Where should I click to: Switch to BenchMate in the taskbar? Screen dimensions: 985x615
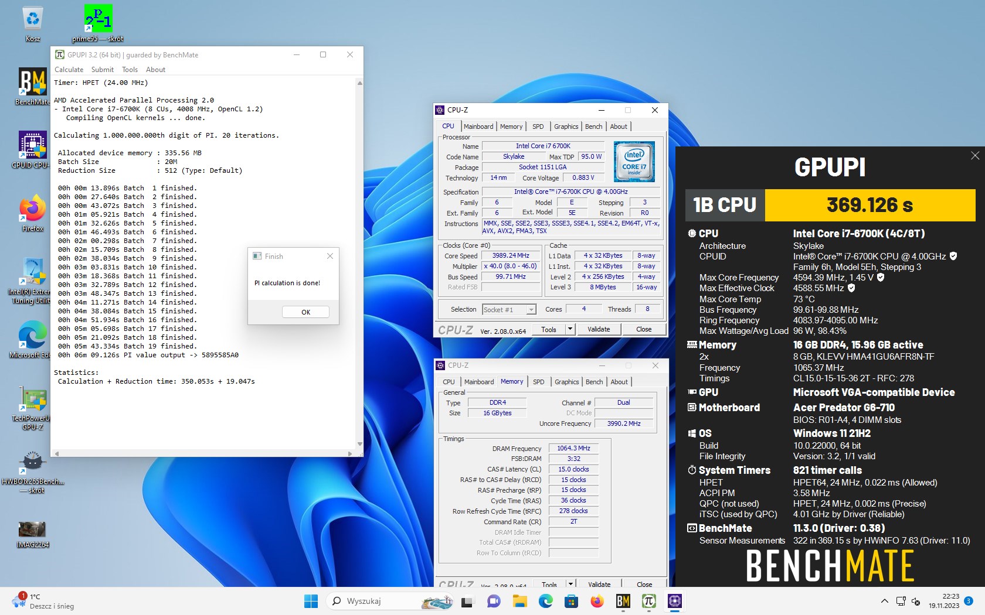(x=623, y=601)
